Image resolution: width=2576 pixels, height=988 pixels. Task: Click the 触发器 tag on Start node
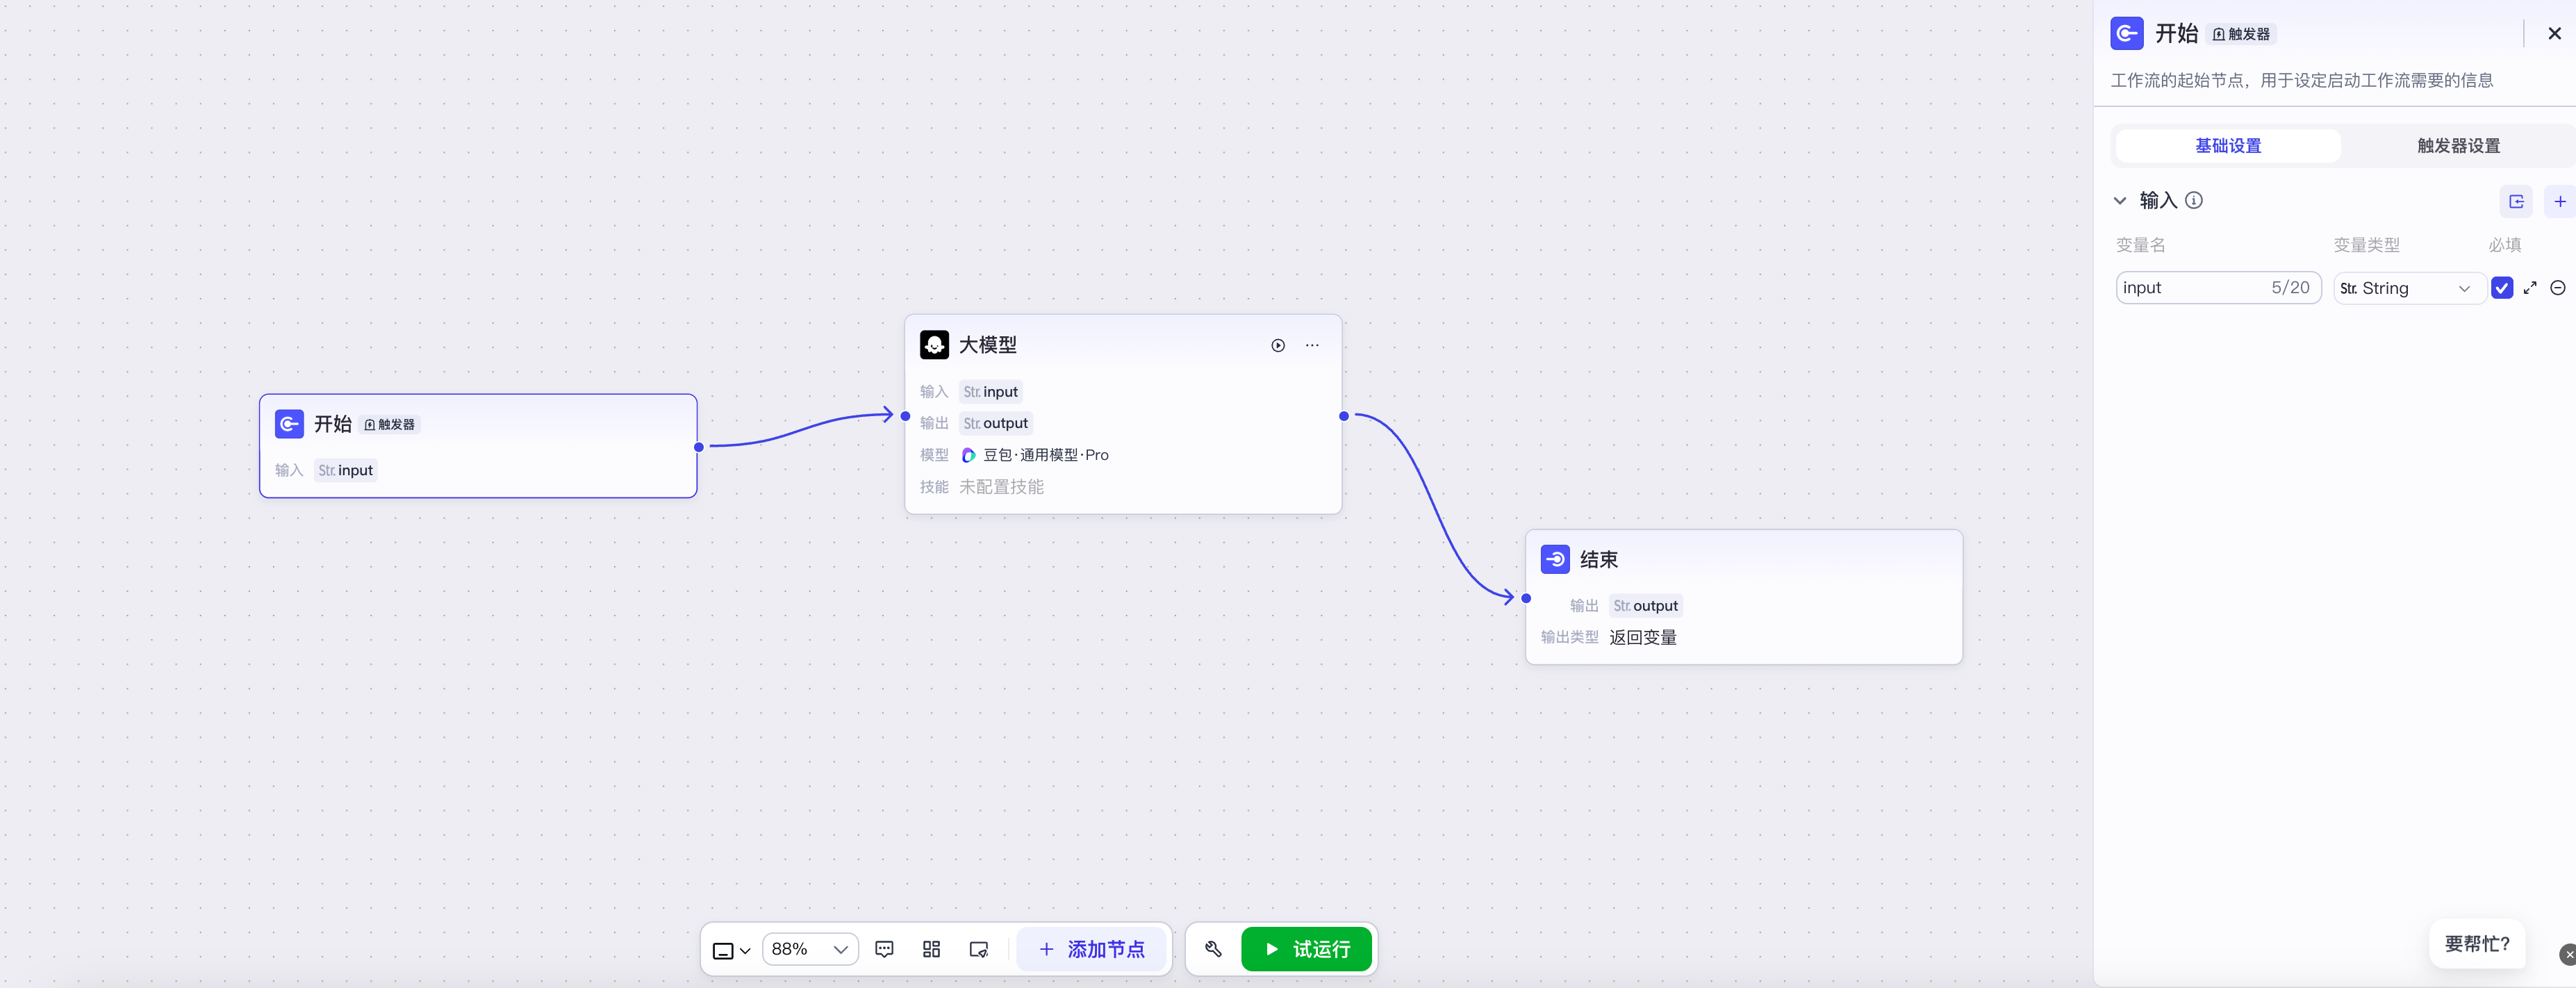390,425
